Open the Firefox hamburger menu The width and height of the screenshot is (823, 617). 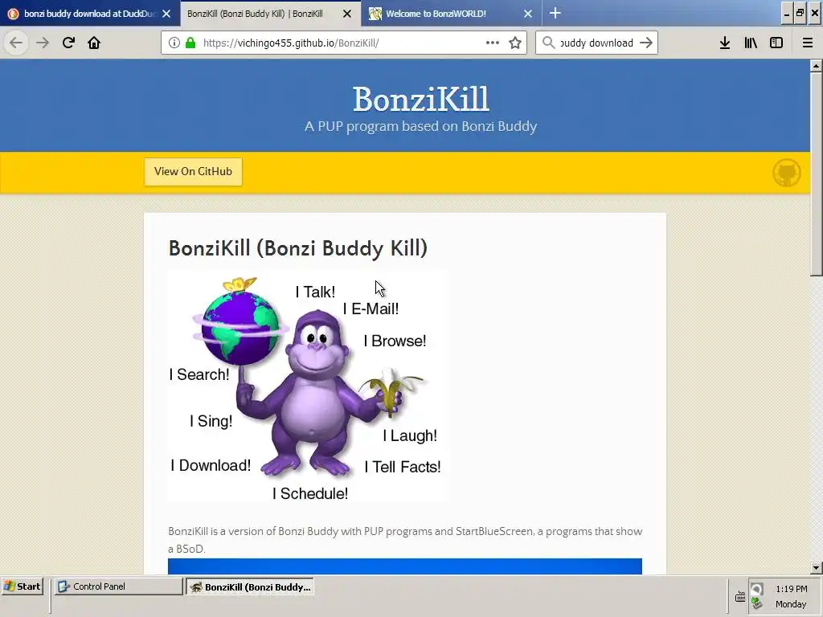(x=807, y=43)
